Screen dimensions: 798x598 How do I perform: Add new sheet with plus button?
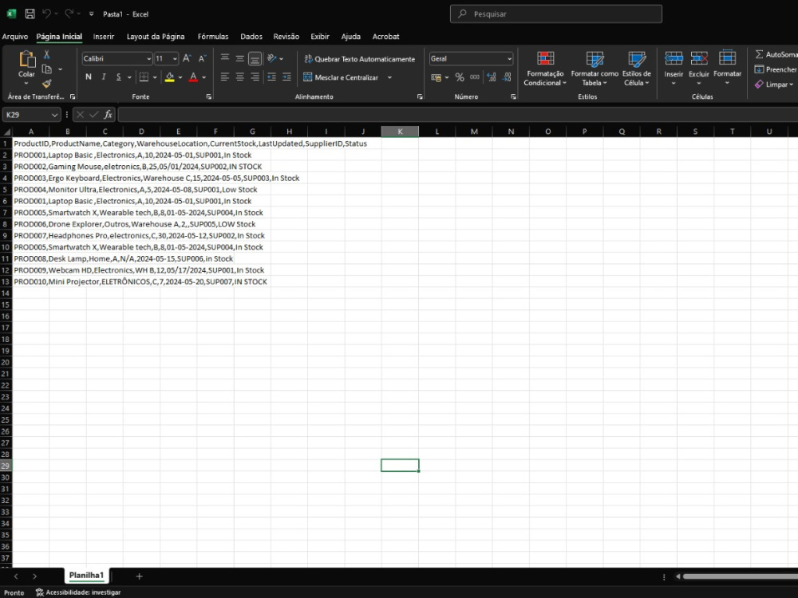(139, 576)
